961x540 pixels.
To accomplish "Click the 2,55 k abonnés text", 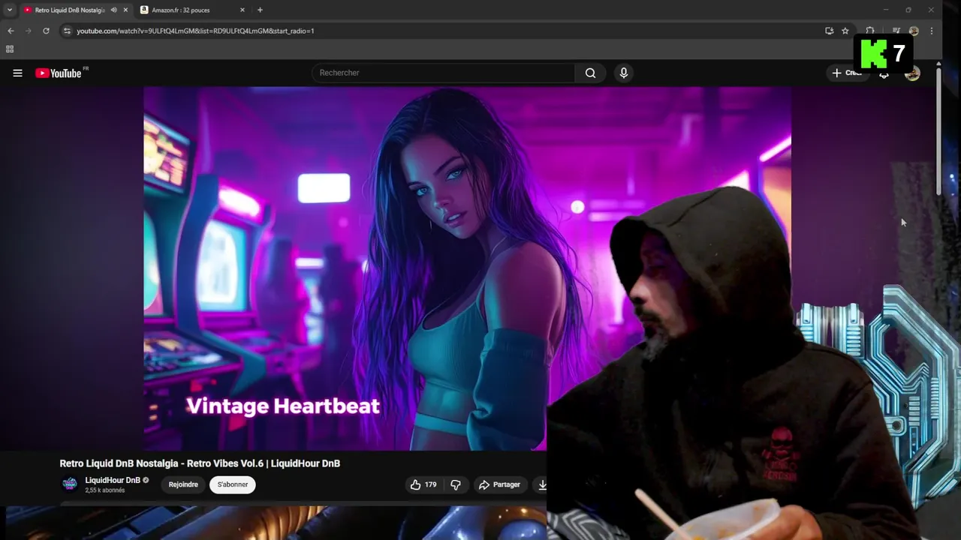I will (105, 490).
